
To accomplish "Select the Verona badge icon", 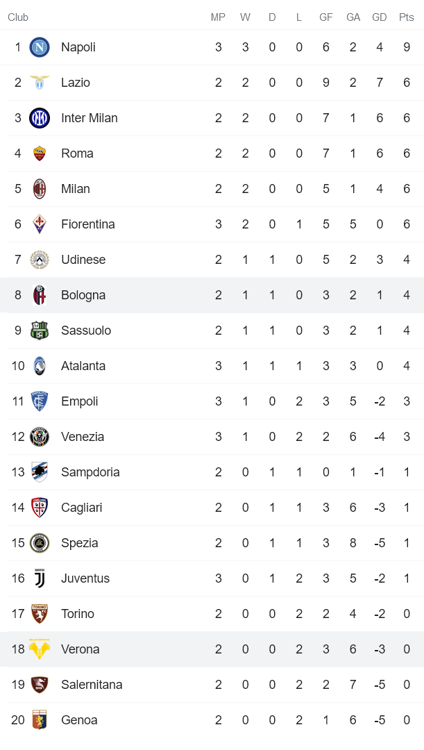I will coord(40,649).
